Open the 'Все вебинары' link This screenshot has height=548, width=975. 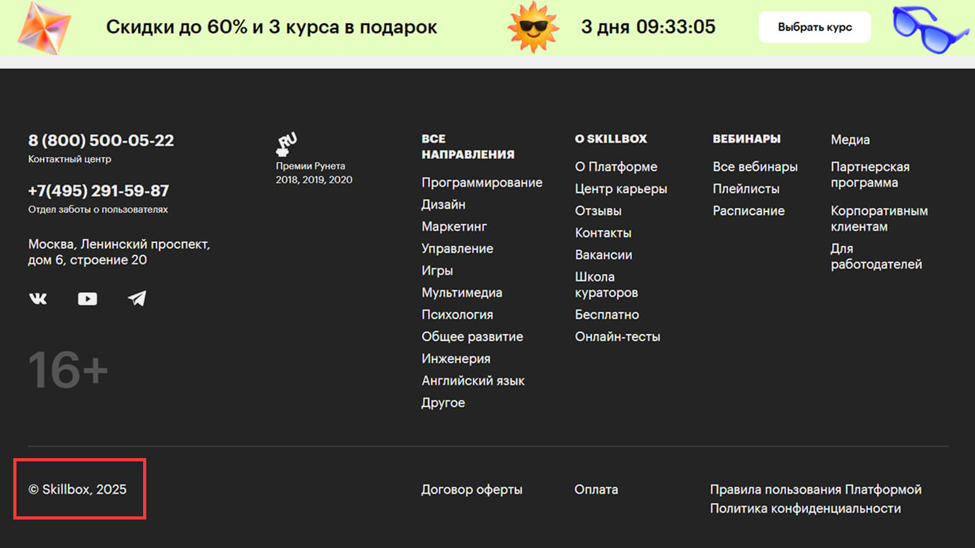click(755, 166)
